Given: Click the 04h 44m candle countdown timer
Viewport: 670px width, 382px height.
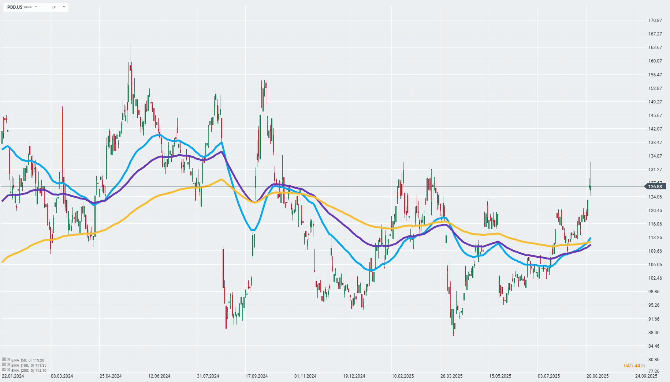Looking at the screenshot, I should [x=634, y=366].
